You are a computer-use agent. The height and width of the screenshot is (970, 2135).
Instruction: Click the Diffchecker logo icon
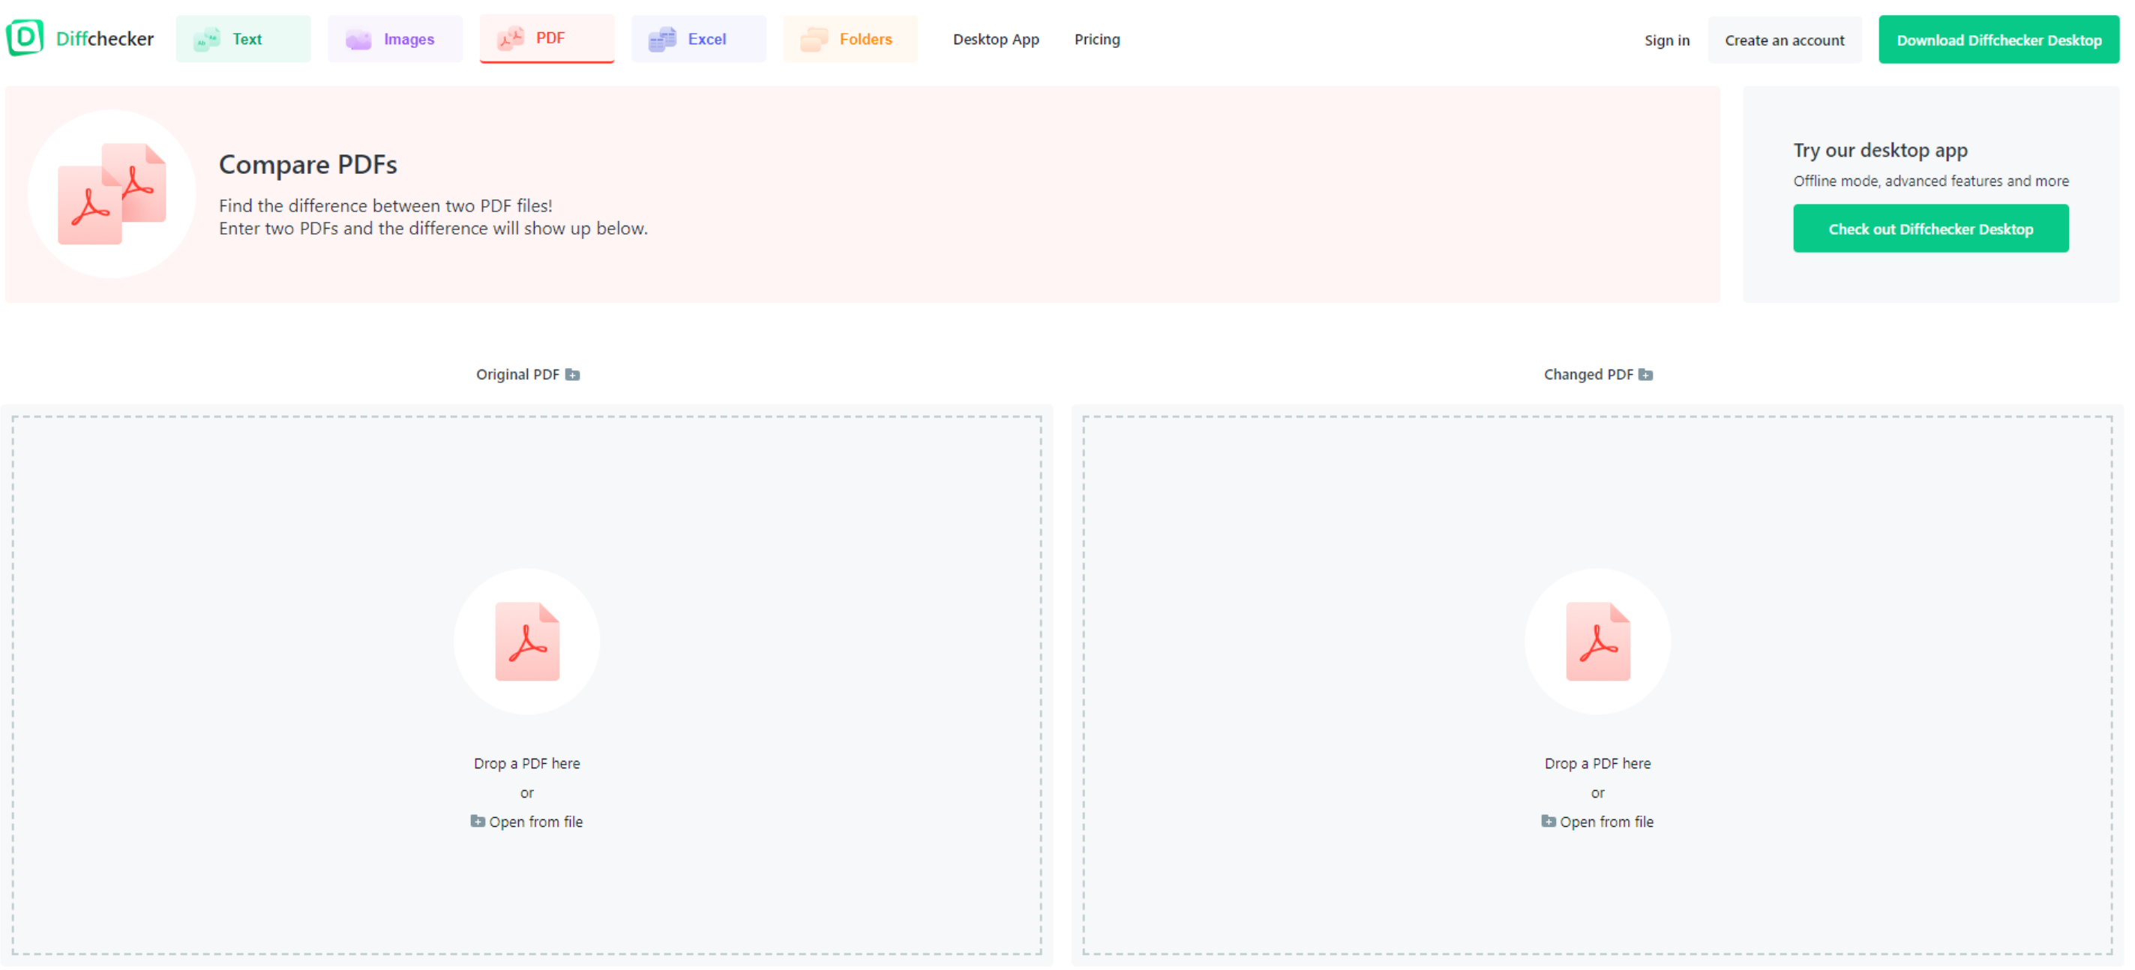pos(25,38)
